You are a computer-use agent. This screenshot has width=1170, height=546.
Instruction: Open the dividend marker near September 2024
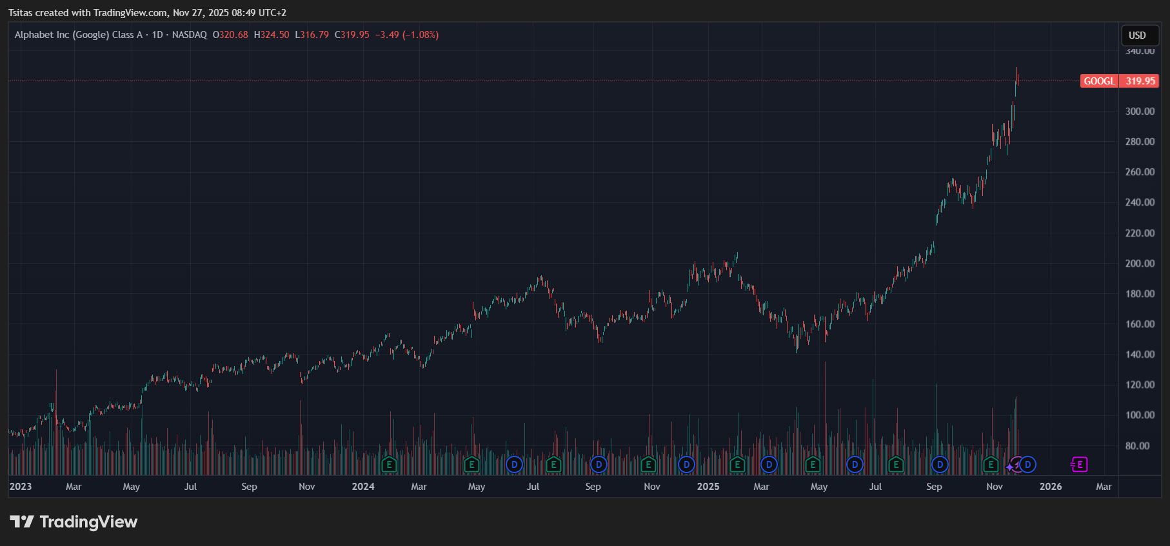[x=599, y=464]
